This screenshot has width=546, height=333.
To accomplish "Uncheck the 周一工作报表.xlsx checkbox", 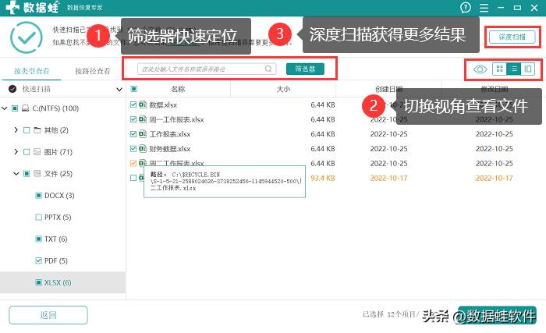I will point(133,119).
